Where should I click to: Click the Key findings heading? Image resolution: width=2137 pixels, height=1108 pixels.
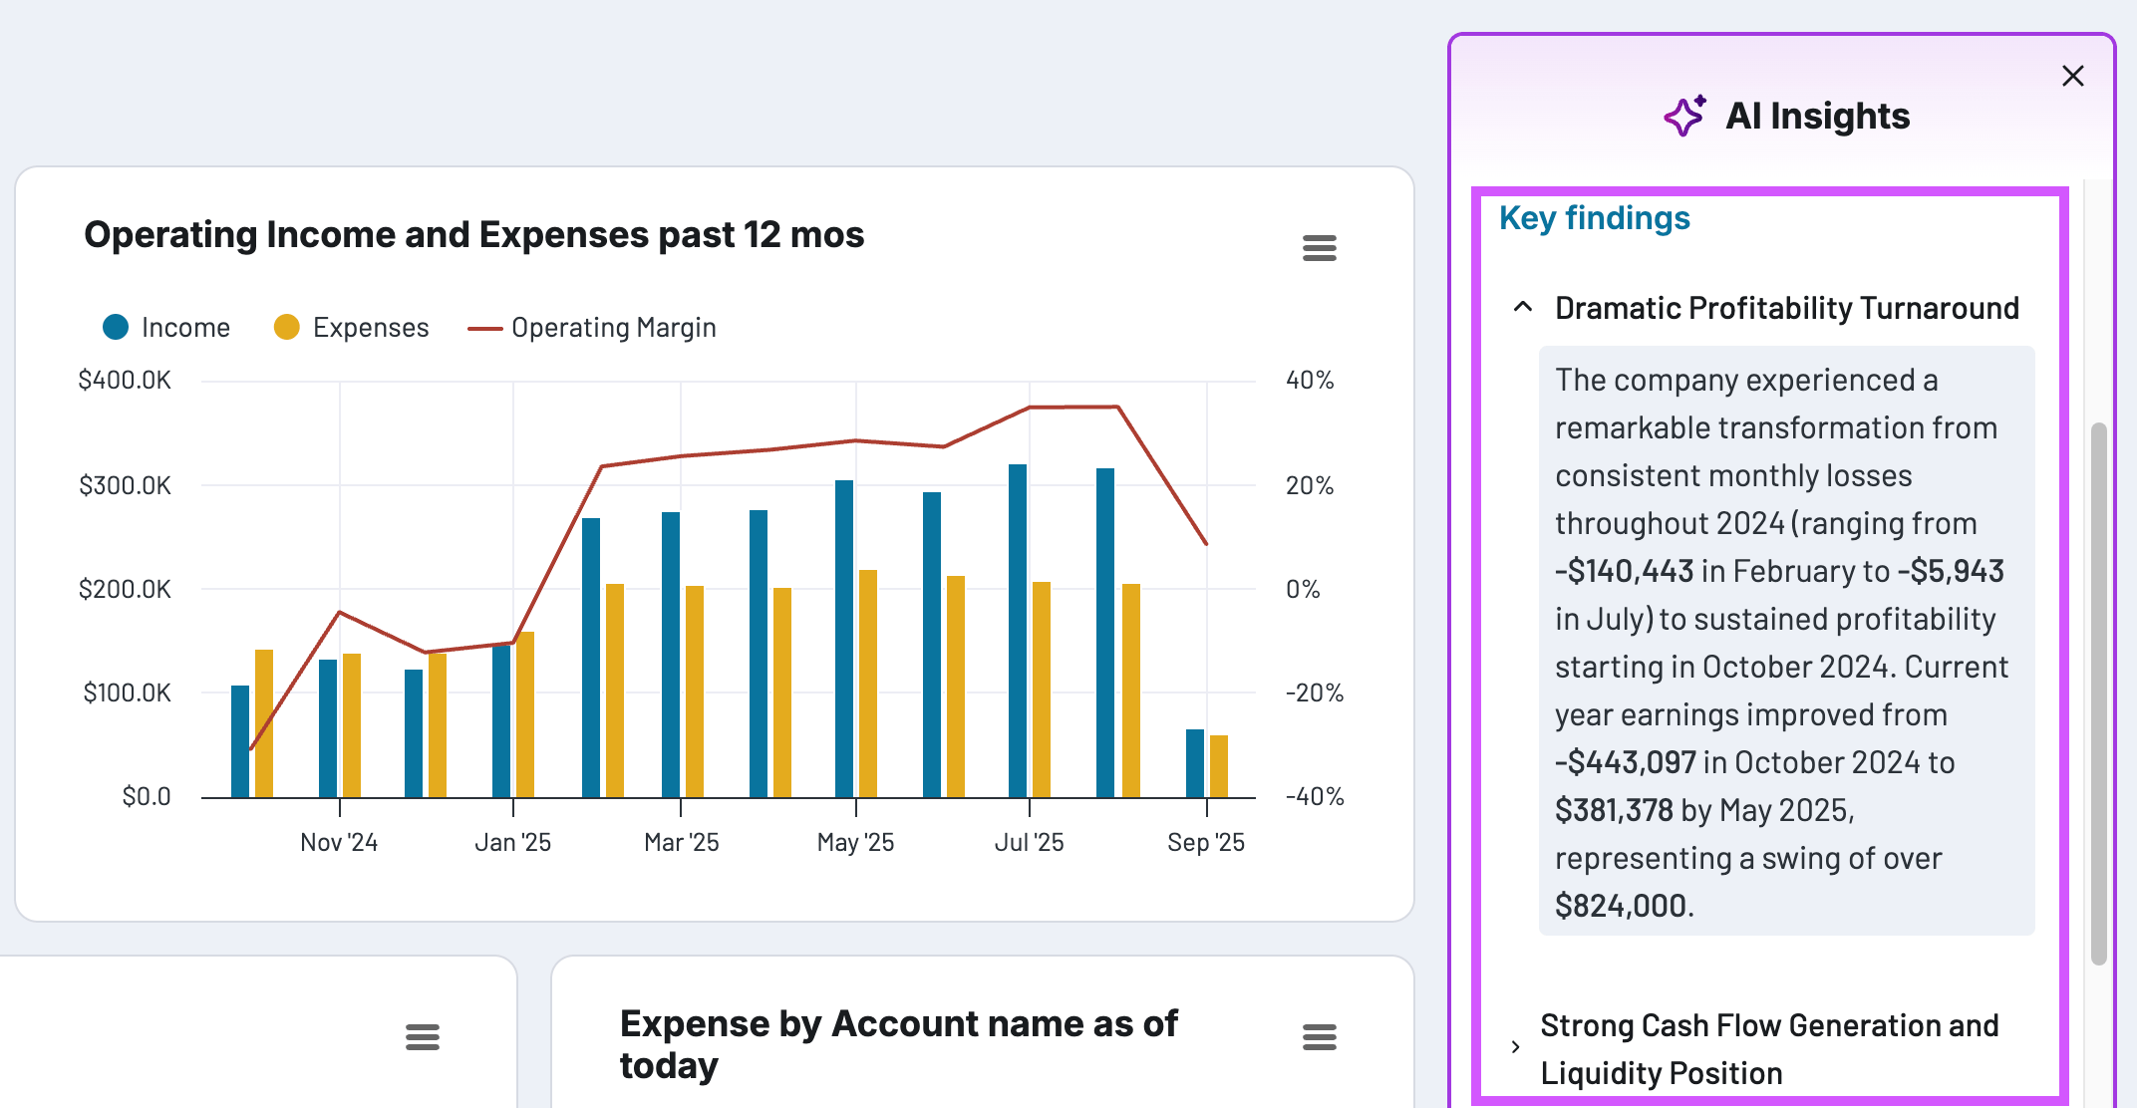(1594, 218)
